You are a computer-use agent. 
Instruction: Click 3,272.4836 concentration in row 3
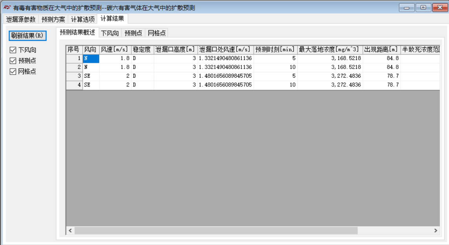pyautogui.click(x=330, y=76)
